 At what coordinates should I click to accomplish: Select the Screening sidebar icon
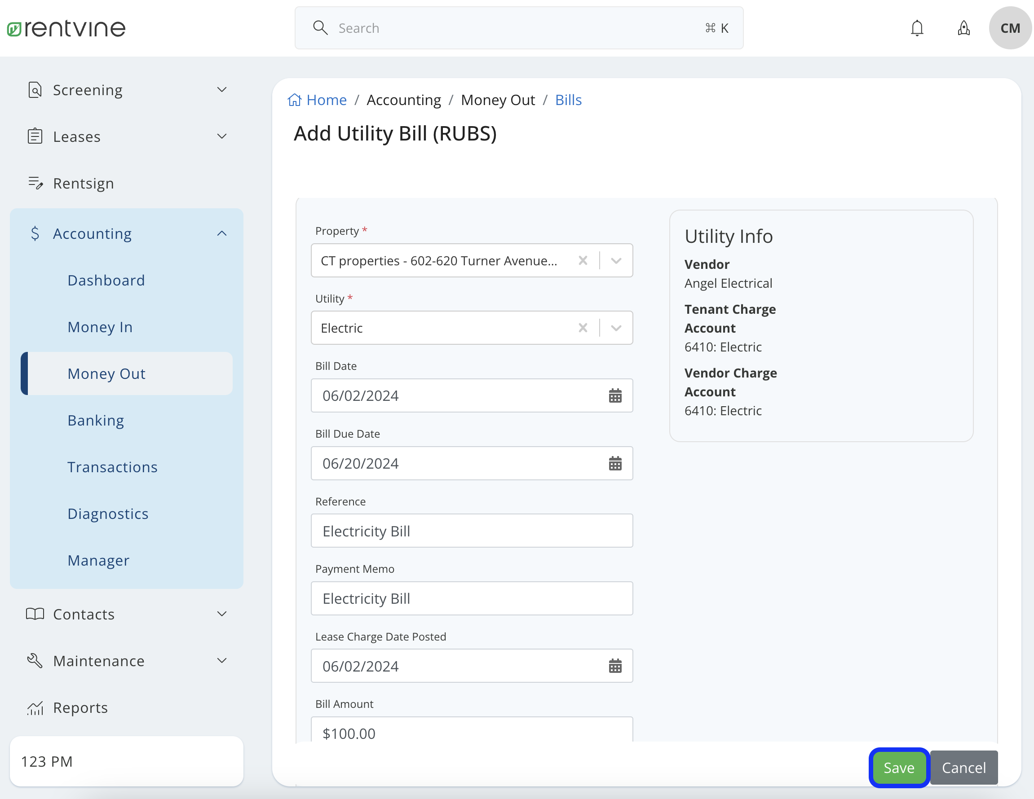click(35, 89)
